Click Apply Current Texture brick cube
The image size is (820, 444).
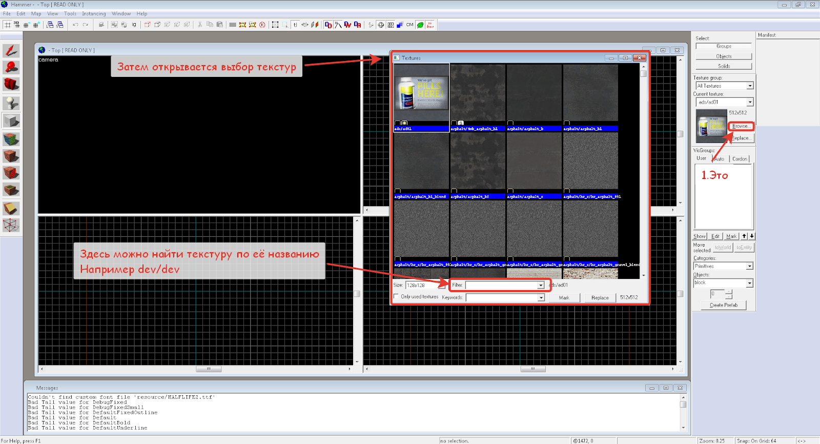(11, 156)
